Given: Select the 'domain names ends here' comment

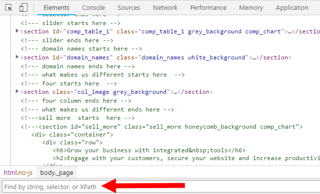Looking at the screenshot, I should pos(78,66).
